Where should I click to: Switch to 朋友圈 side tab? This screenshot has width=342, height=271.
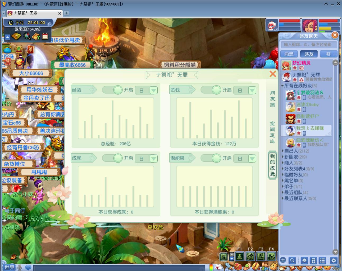pos(272,99)
